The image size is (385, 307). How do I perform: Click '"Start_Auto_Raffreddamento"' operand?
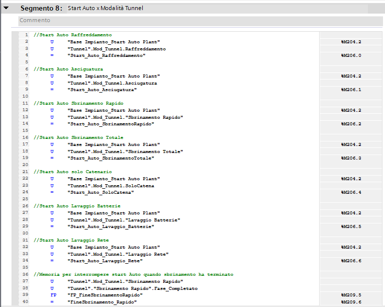(x=107, y=55)
